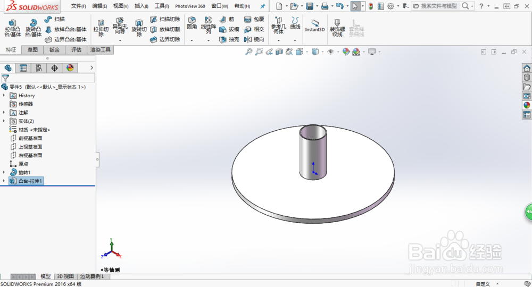The height and width of the screenshot is (287, 532).
Task: Open the 插入(I) menu
Action: coord(142,6)
